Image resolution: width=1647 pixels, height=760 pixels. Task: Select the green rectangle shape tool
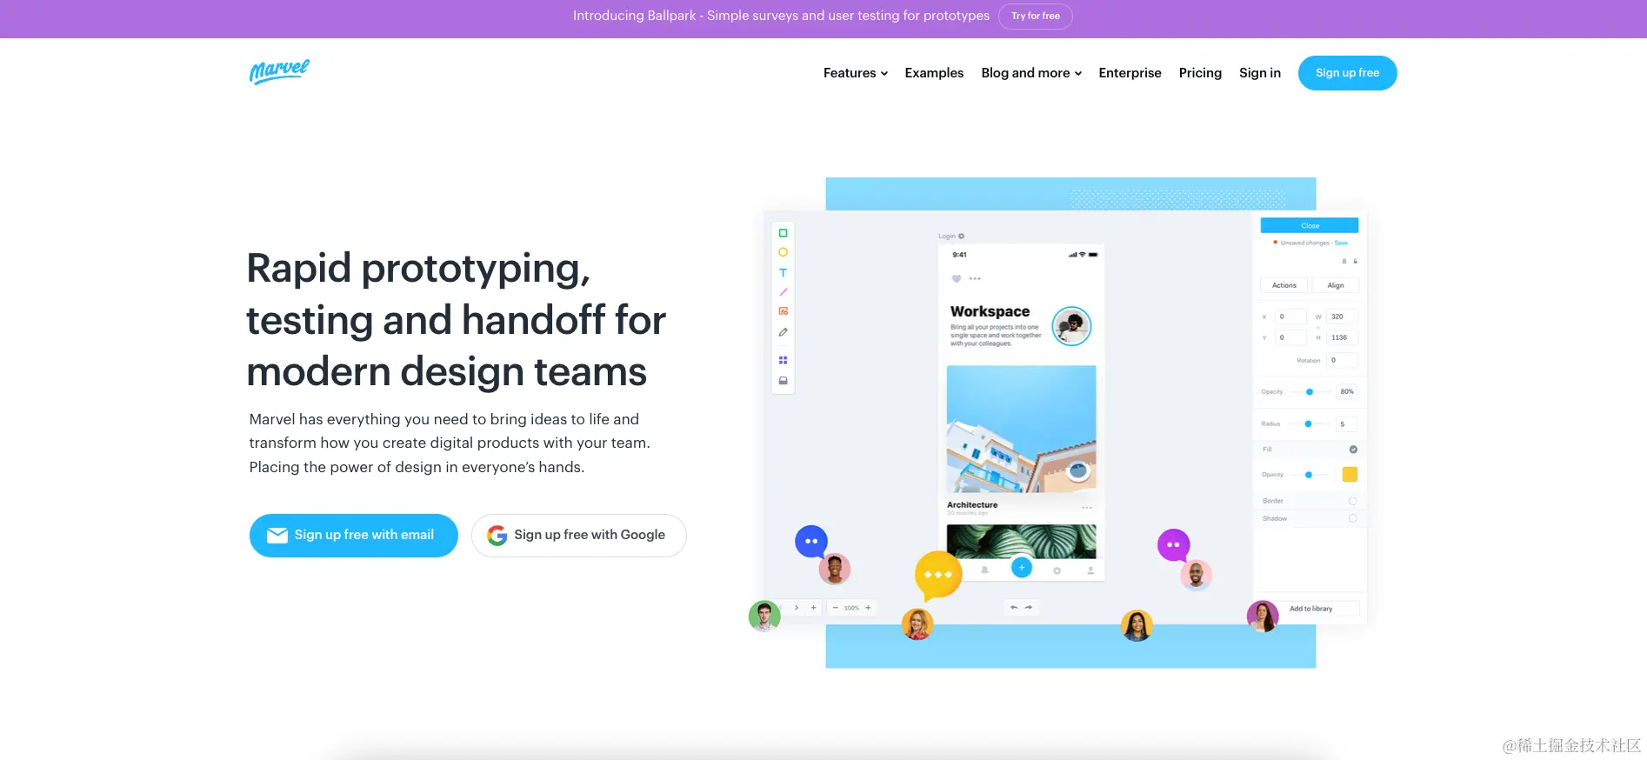tap(783, 233)
